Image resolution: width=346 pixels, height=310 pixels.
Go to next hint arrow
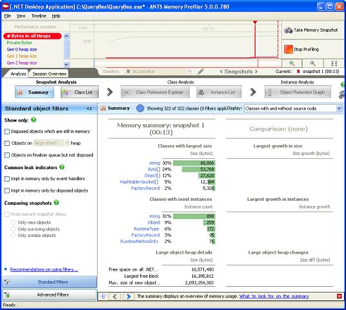(128, 296)
